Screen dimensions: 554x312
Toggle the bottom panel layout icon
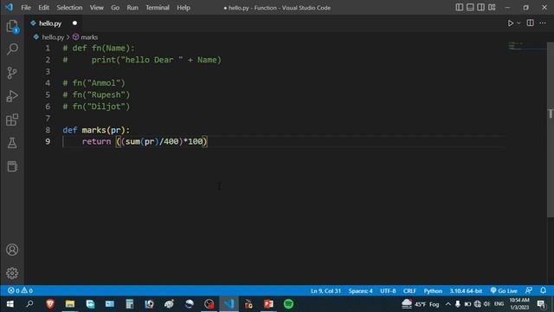[x=470, y=8]
